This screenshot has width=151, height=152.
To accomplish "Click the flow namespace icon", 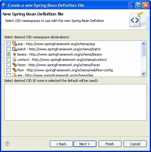I will tap(15, 70).
